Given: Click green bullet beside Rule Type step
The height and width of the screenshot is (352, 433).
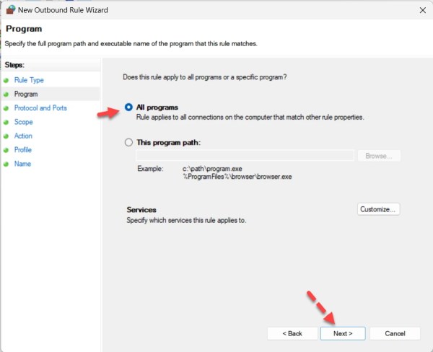Looking at the screenshot, I should coord(6,80).
